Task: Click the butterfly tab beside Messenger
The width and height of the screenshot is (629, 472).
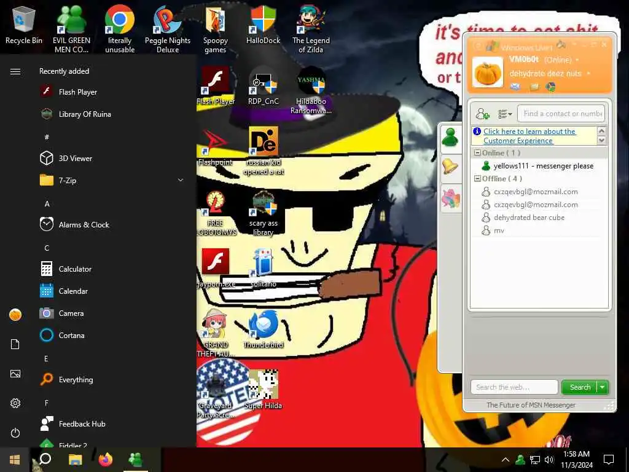Action: [x=450, y=199]
